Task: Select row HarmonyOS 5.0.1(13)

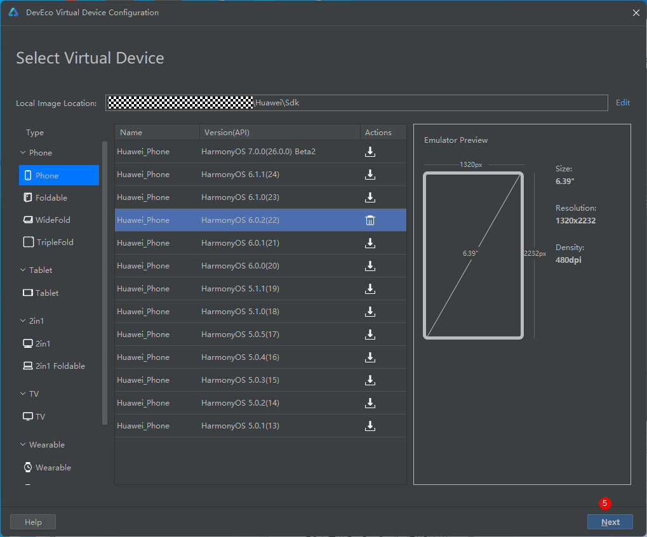Action: pyautogui.click(x=260, y=426)
